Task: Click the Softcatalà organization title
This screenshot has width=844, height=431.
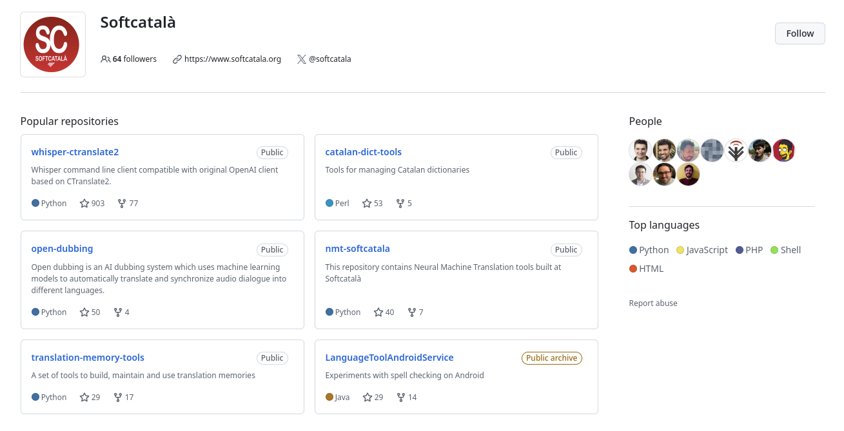Action: [138, 22]
